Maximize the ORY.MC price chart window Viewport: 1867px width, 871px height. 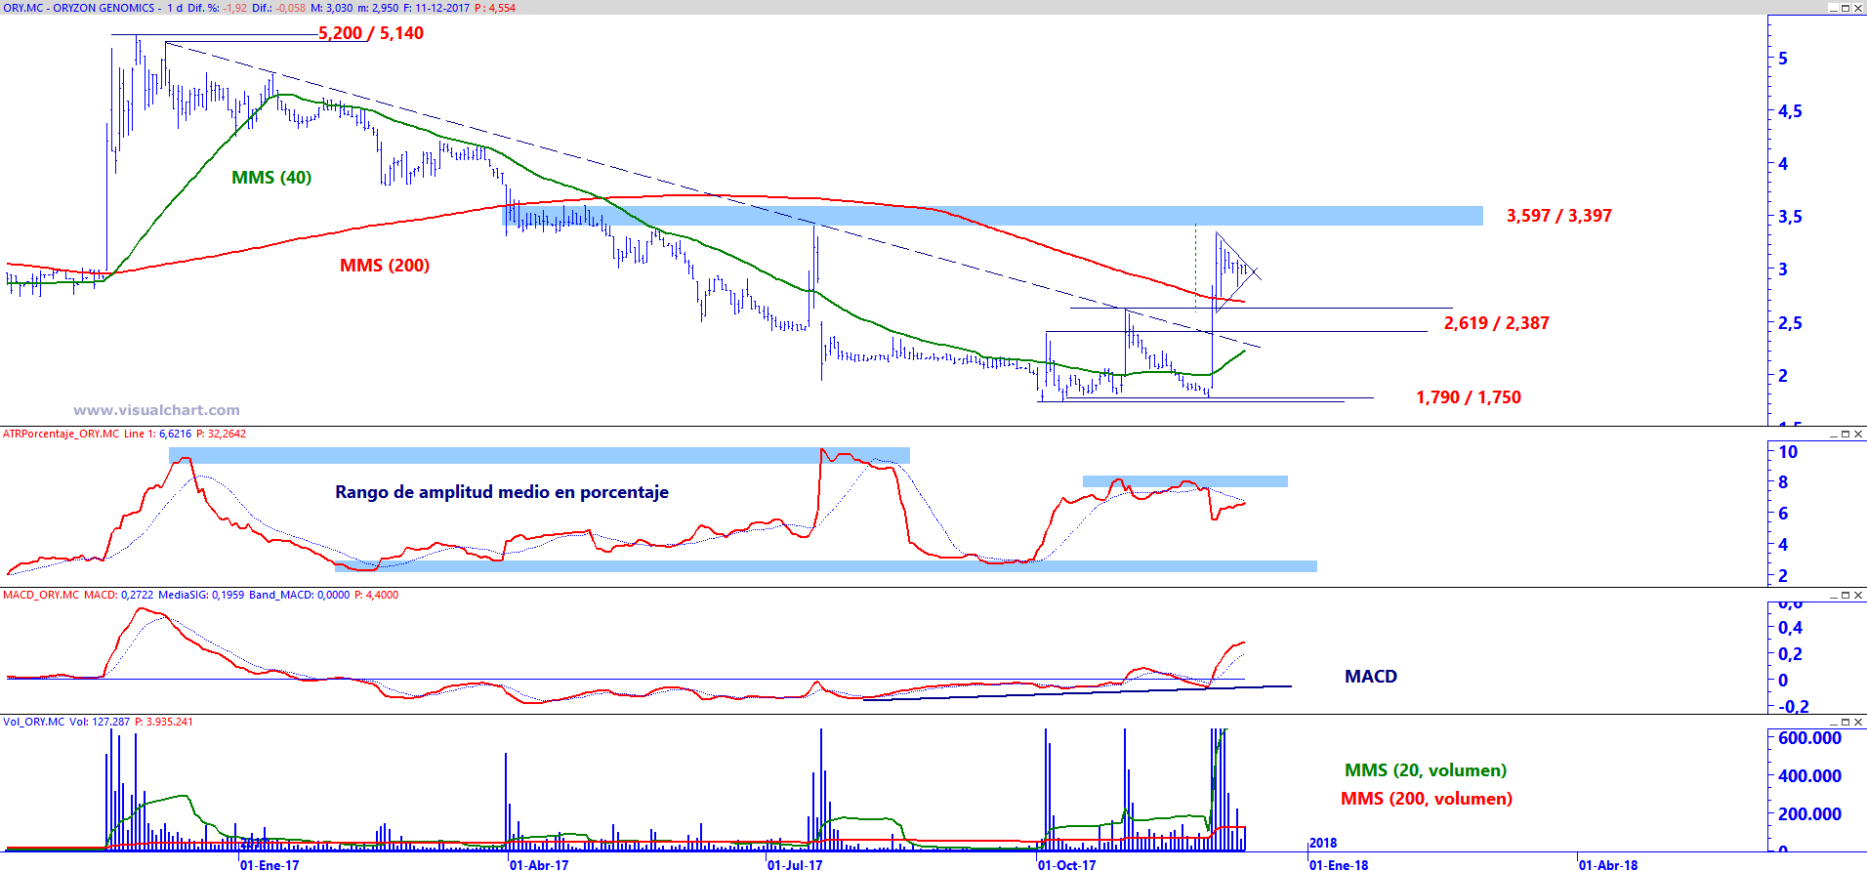1846,8
